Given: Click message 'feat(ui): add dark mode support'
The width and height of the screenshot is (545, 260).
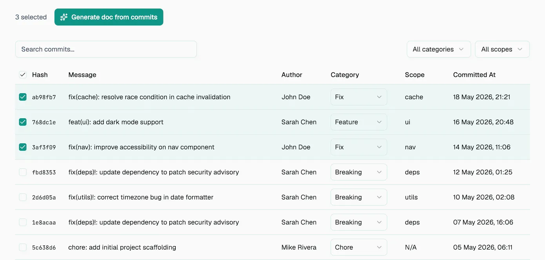Looking at the screenshot, I should click(x=116, y=122).
